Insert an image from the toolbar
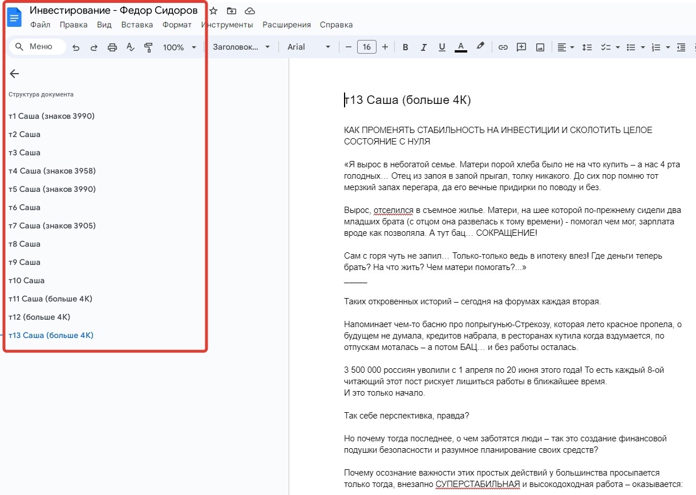 tap(540, 47)
